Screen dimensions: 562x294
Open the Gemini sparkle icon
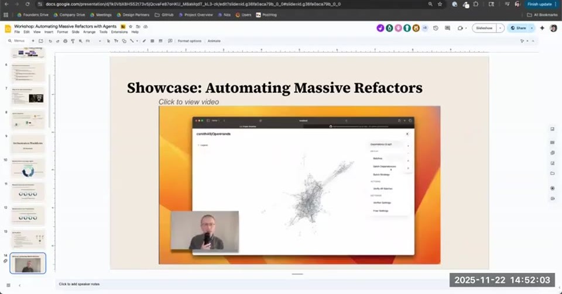pyautogui.click(x=542, y=28)
